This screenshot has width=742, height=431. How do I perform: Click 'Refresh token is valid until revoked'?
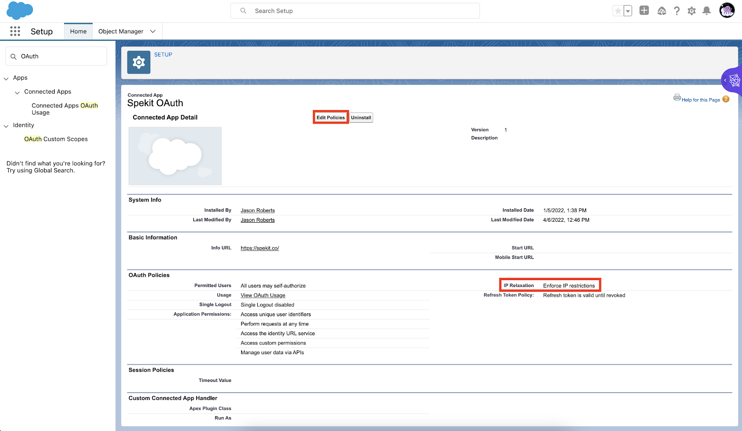[584, 295]
